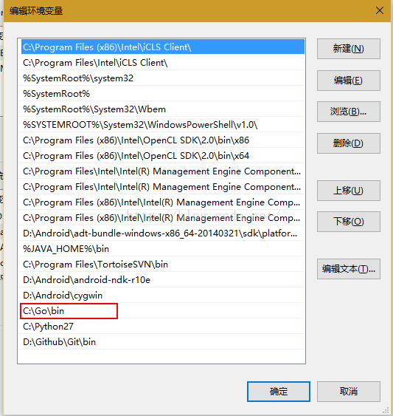The height and width of the screenshot is (416, 393).
Task: Move entry down with 下移(O)
Action: point(349,222)
